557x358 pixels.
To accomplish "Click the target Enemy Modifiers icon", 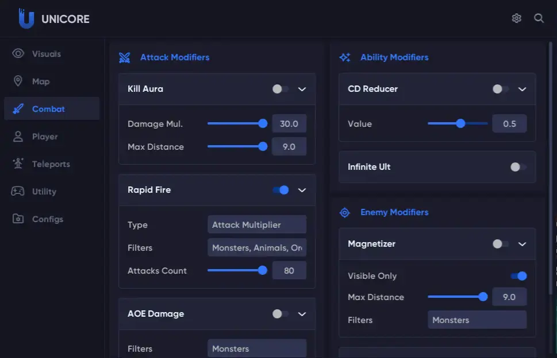I will tap(344, 212).
